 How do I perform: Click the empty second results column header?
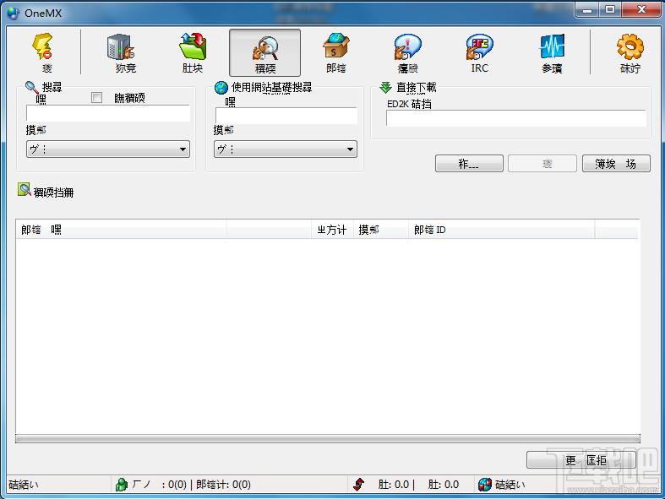pos(270,230)
